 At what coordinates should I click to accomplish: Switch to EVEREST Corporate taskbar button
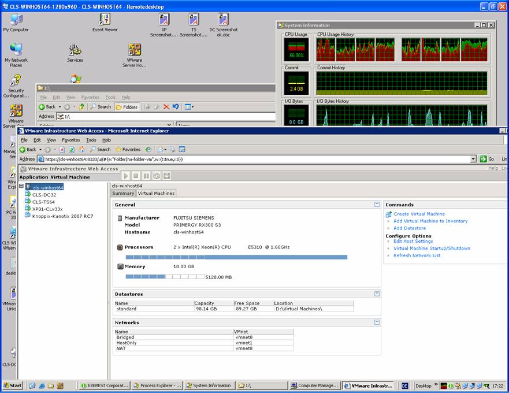(x=105, y=385)
